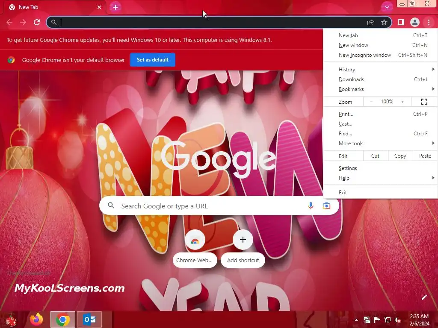Decrease zoom with the minus button

pos(371,102)
